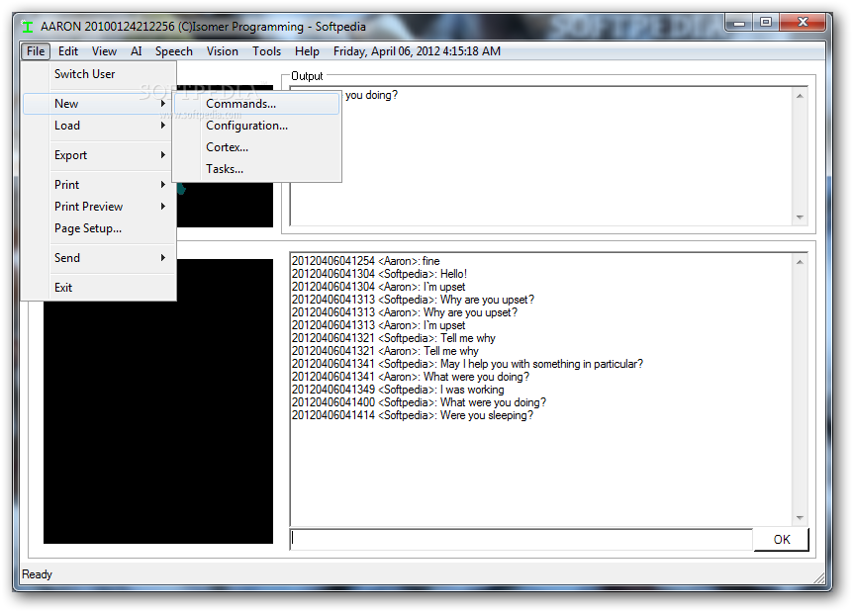This screenshot has height=612, width=853.
Task: Click chat log scroll down arrow
Action: pyautogui.click(x=800, y=517)
